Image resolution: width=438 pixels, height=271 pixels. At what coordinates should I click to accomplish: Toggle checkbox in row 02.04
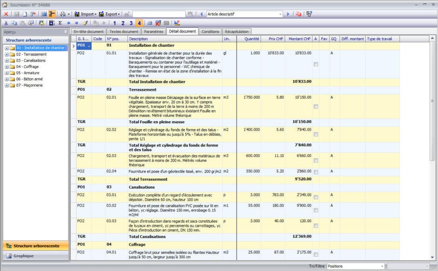click(316, 172)
